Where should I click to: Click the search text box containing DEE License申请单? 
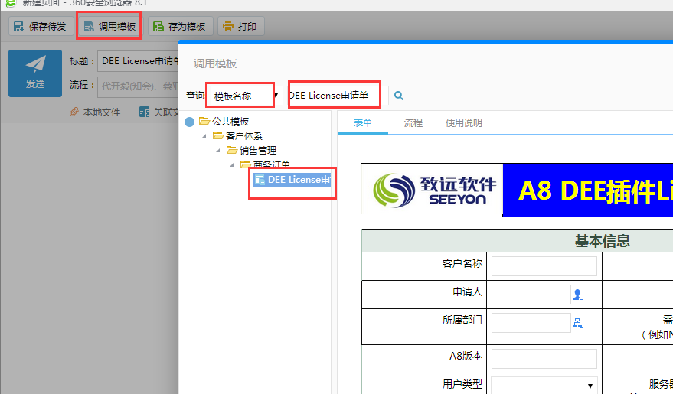(338, 95)
